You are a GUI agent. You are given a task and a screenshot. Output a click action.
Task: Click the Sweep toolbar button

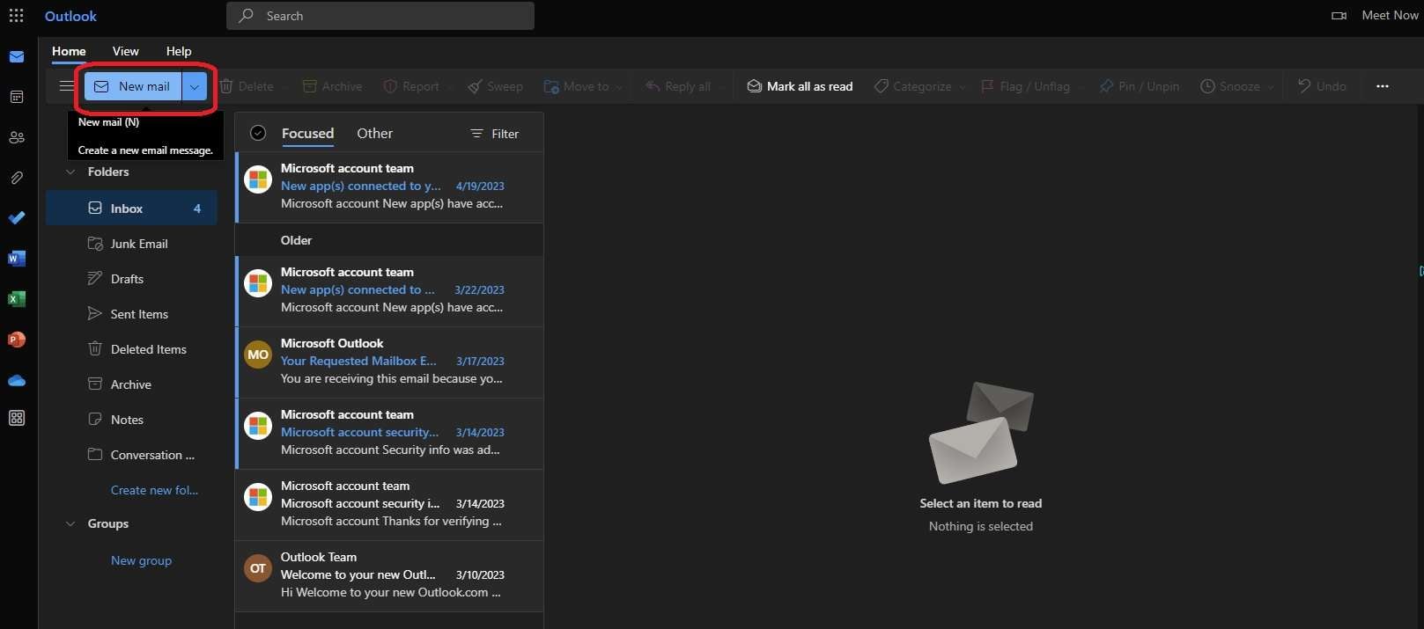495,86
